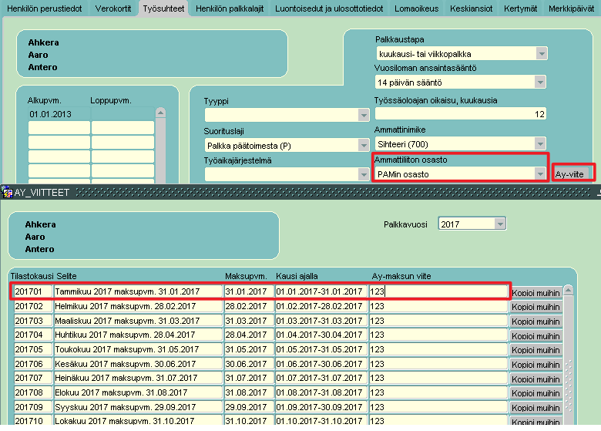Click Kopioi muihin for row 201708
The width and height of the screenshot is (601, 431).
[536, 393]
